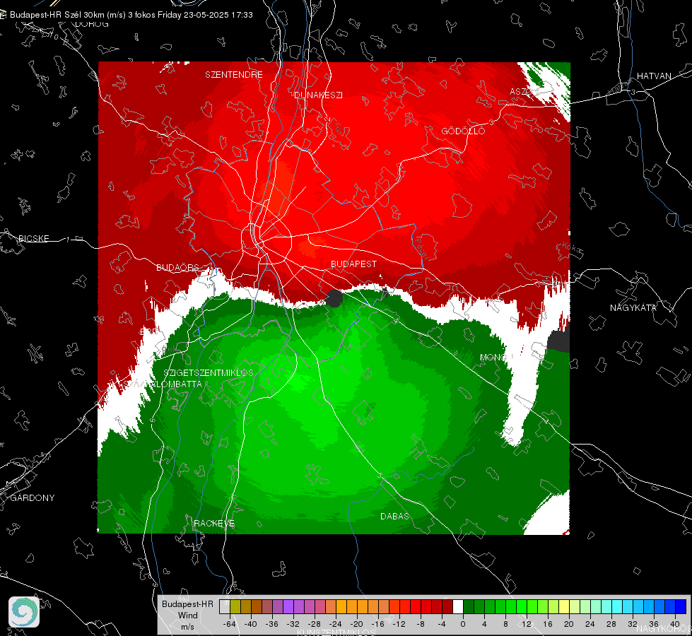Click the NAGYKŐRÖS label at bottom right
This screenshot has height=636, width=692.
(x=664, y=628)
